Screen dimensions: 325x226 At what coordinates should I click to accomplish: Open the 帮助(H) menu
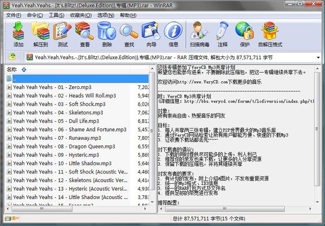[128, 15]
